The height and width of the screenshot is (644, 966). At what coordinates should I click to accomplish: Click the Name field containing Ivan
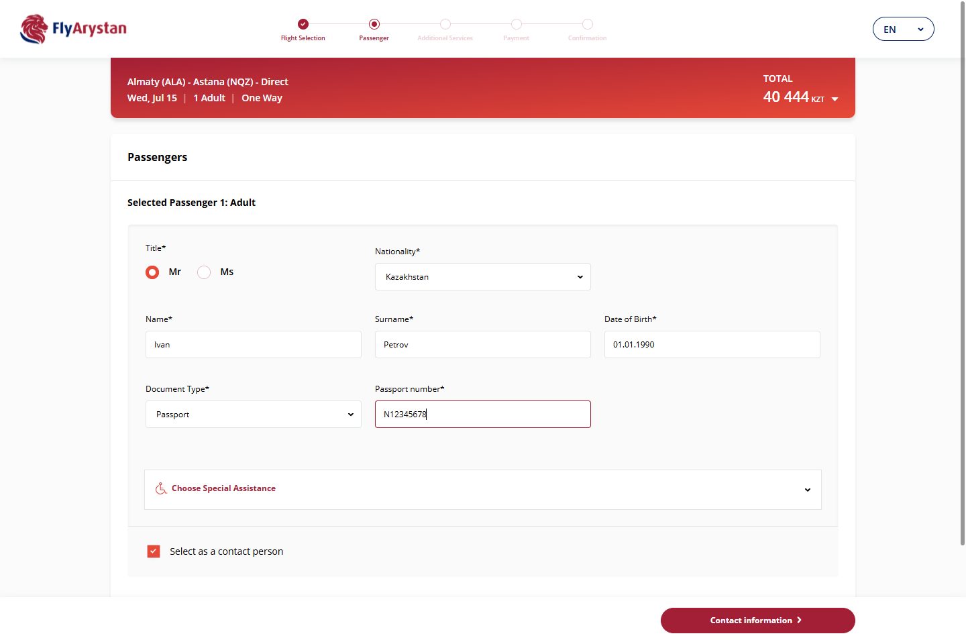coord(254,345)
